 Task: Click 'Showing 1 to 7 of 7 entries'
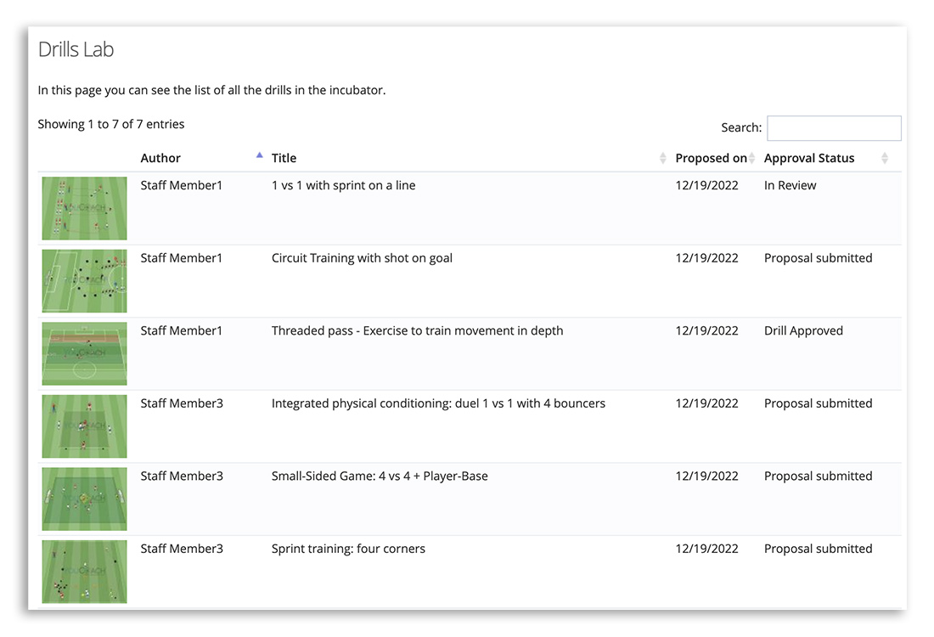[110, 124]
